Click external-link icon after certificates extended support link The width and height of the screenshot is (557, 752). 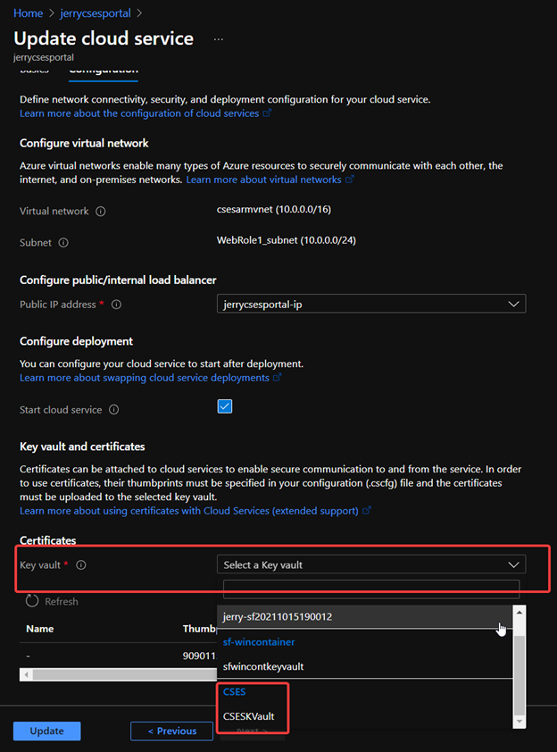coord(366,511)
